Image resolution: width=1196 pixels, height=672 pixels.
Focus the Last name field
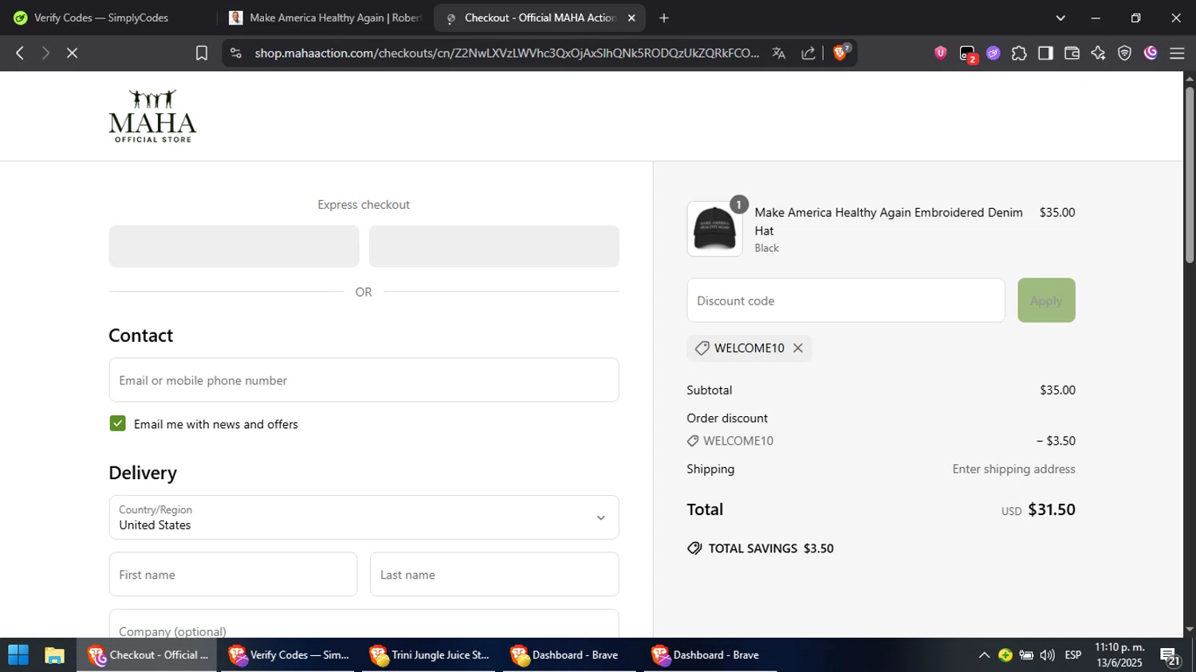(494, 574)
